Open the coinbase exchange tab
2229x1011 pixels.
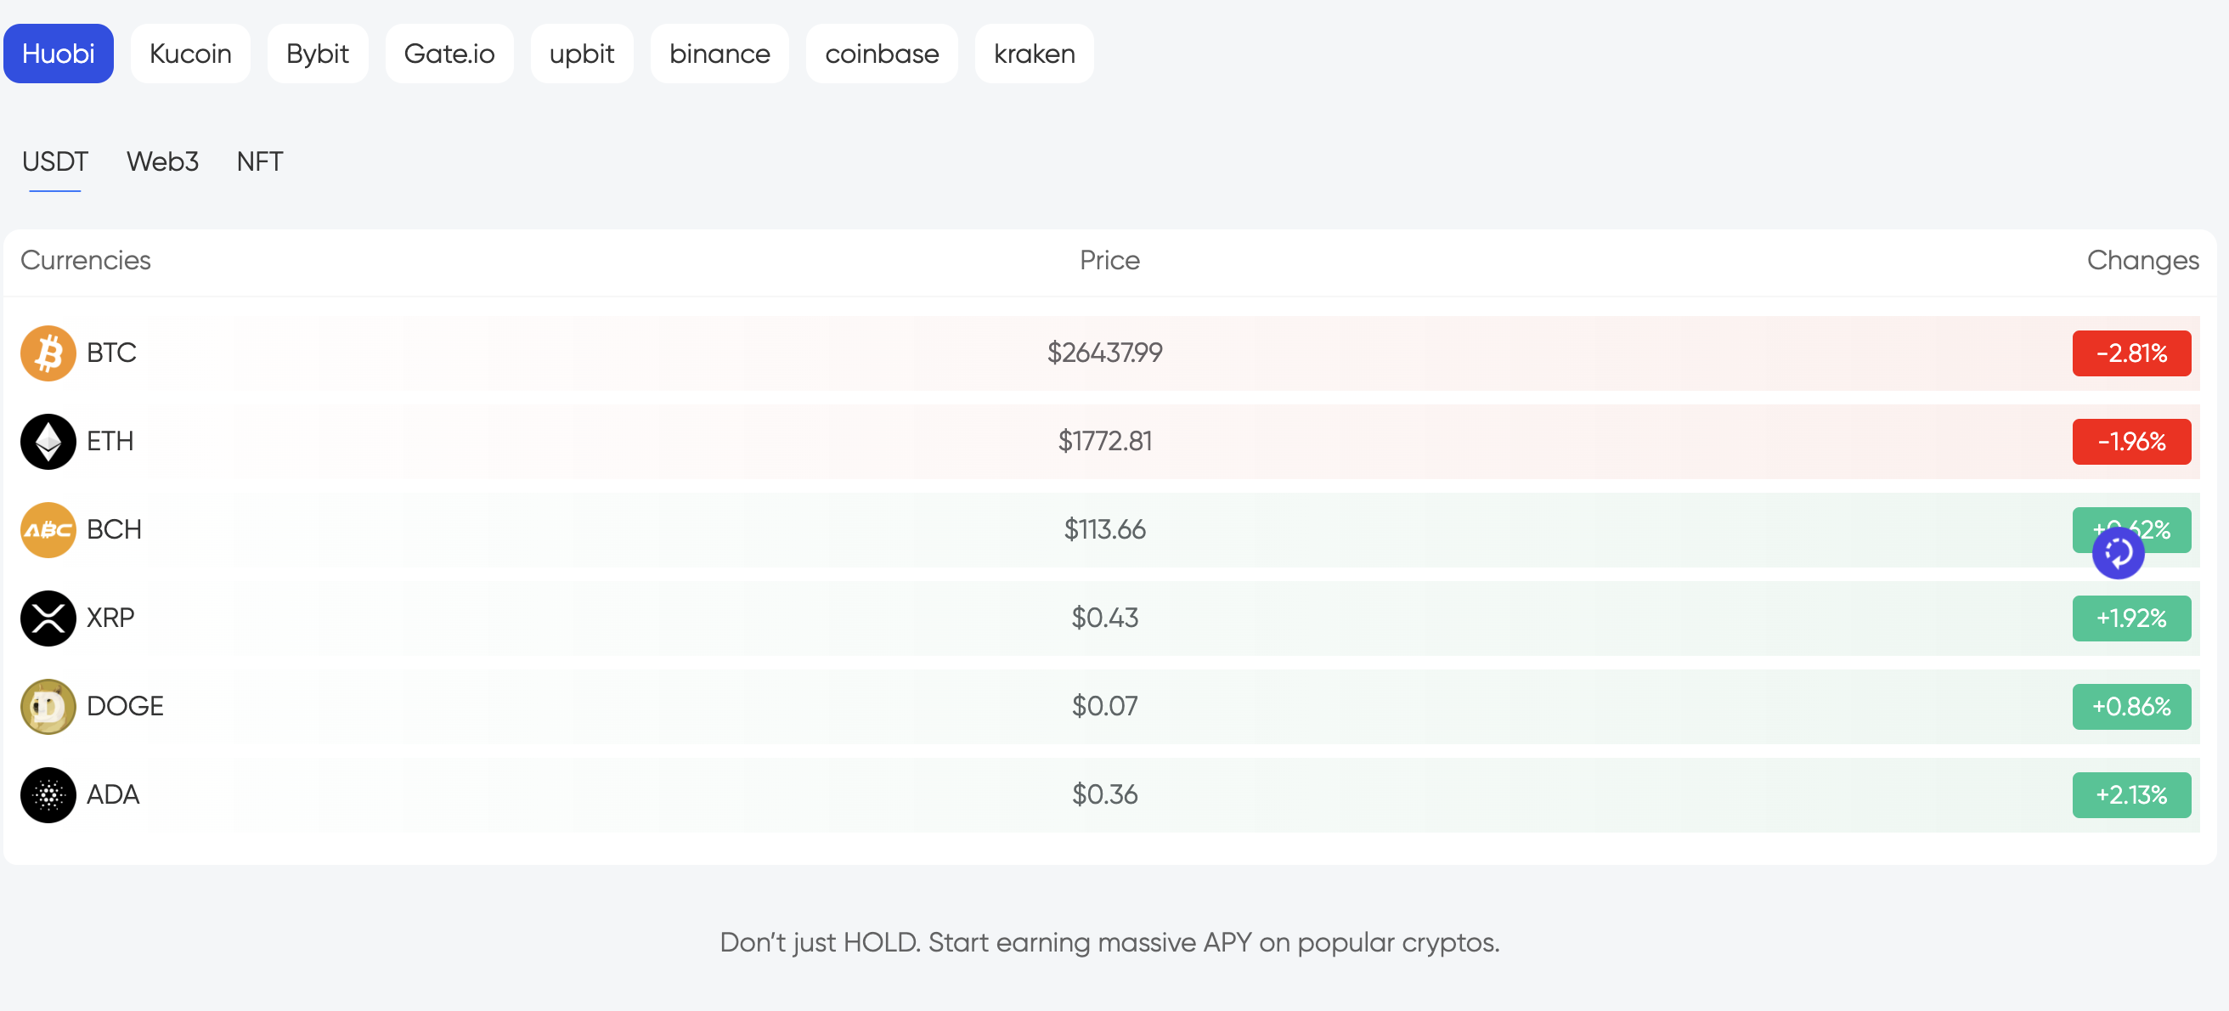click(882, 54)
